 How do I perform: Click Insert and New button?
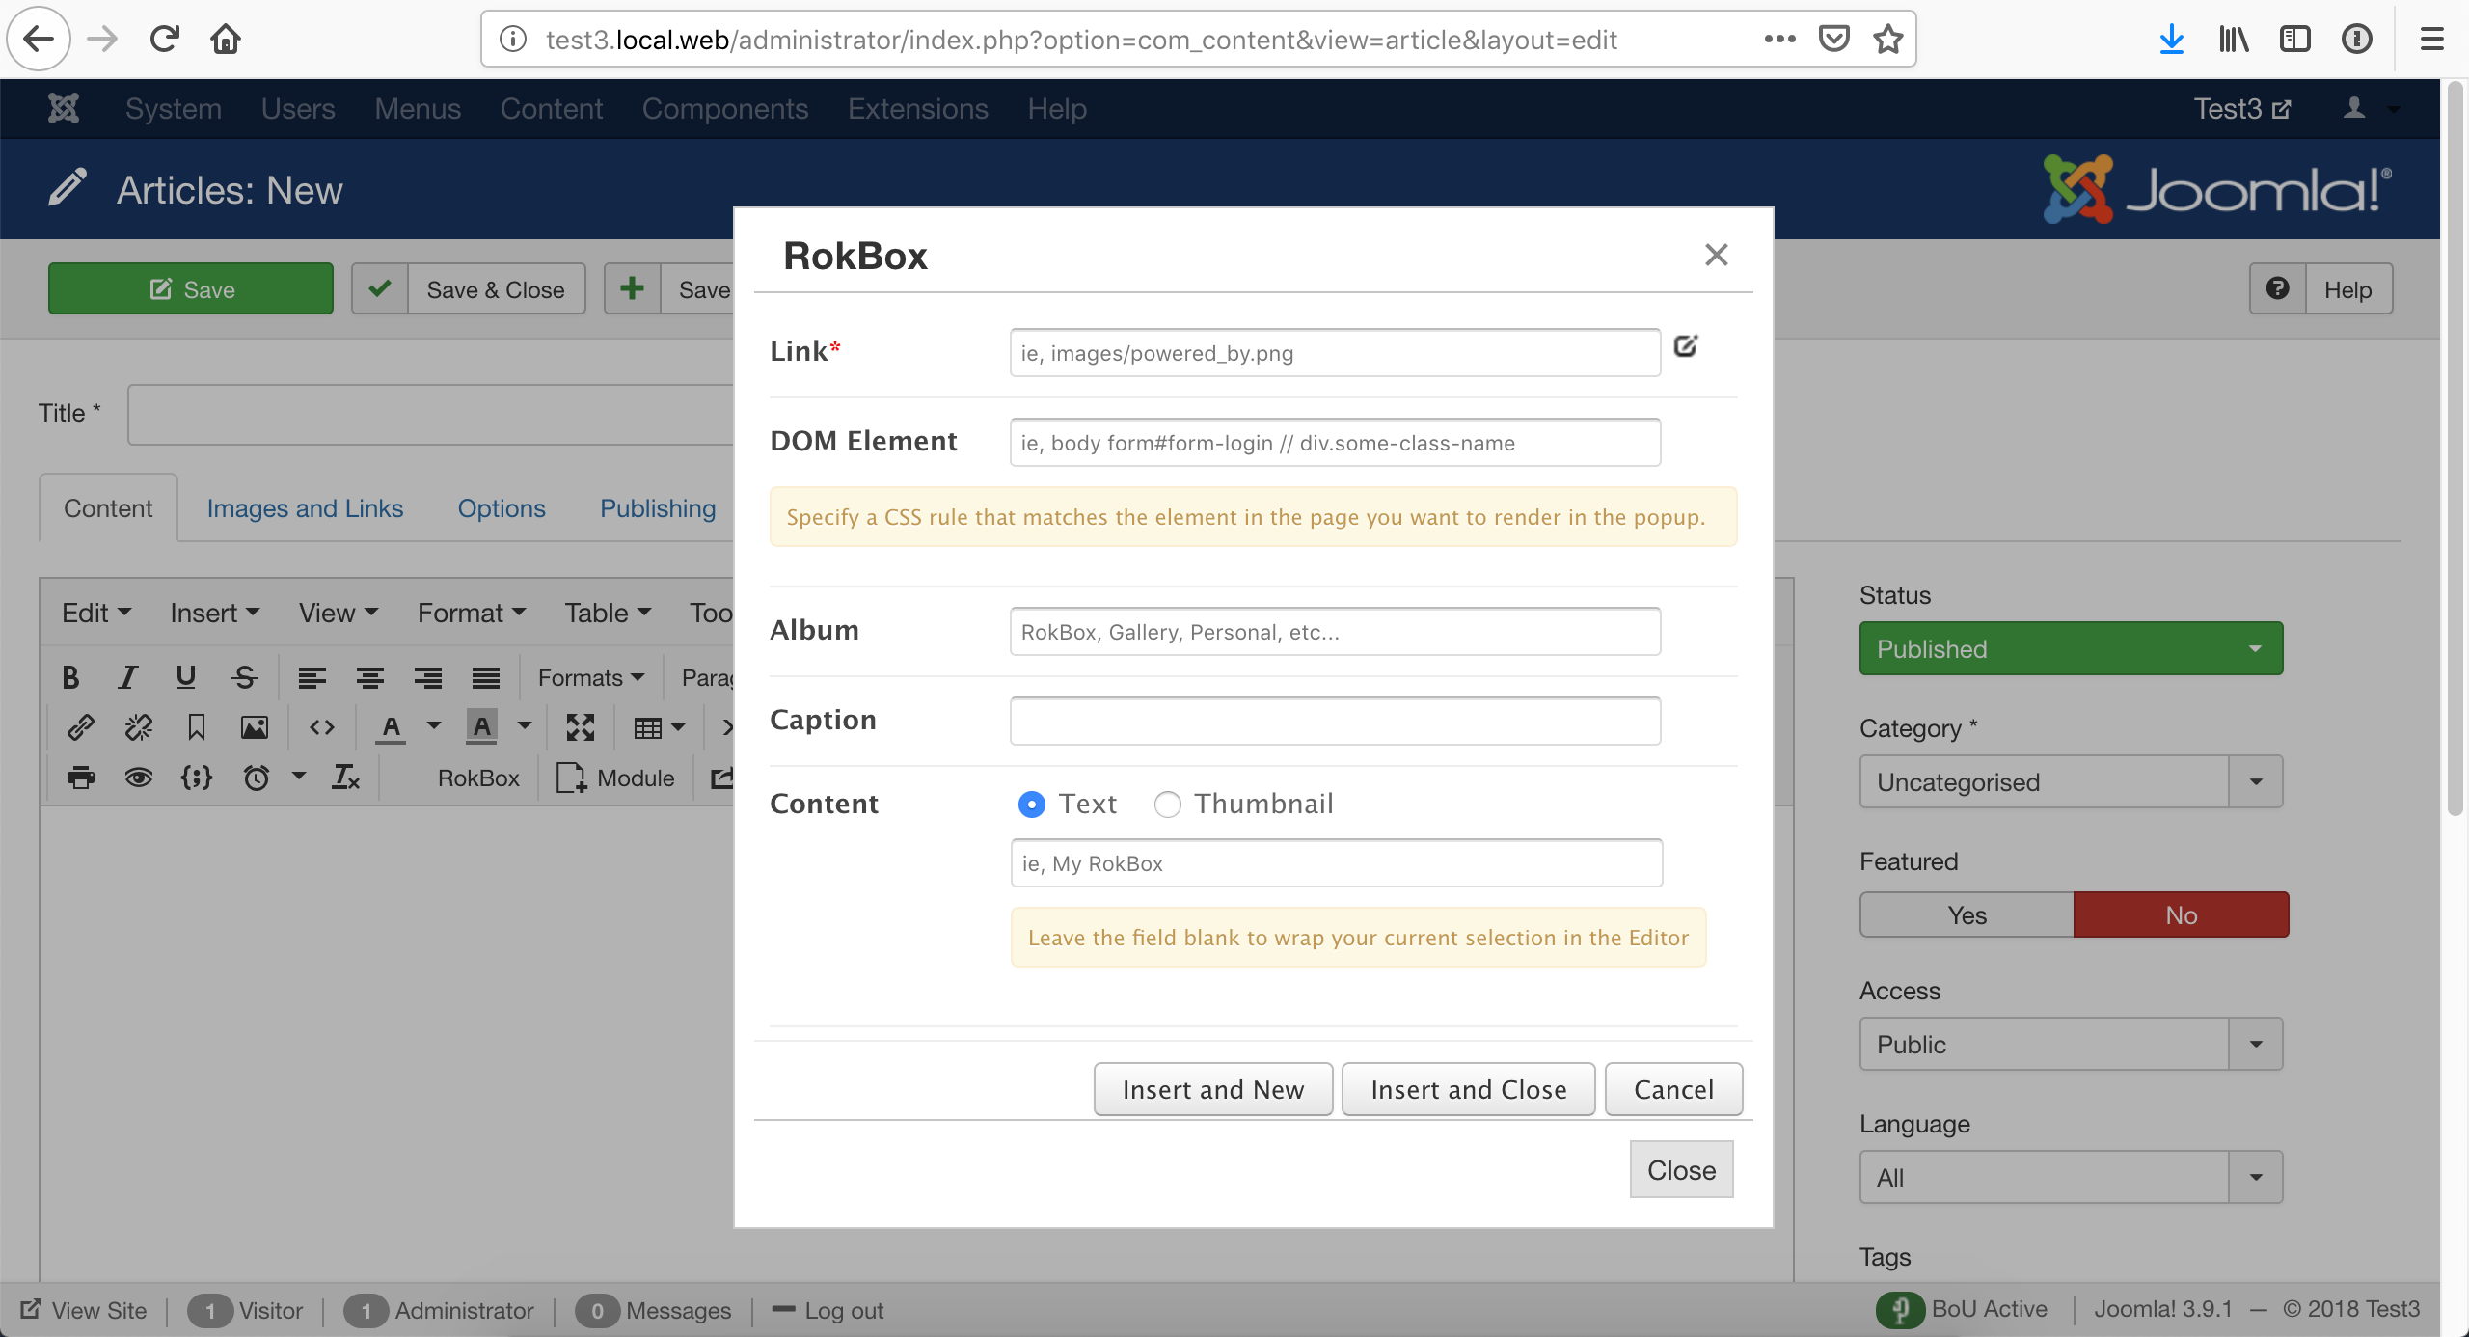[x=1213, y=1089]
